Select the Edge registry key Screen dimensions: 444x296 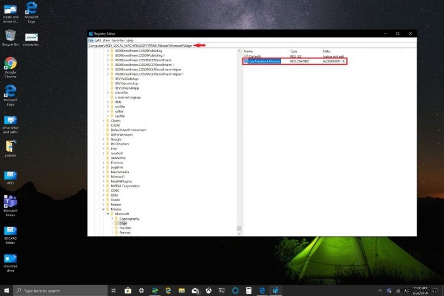click(x=123, y=223)
